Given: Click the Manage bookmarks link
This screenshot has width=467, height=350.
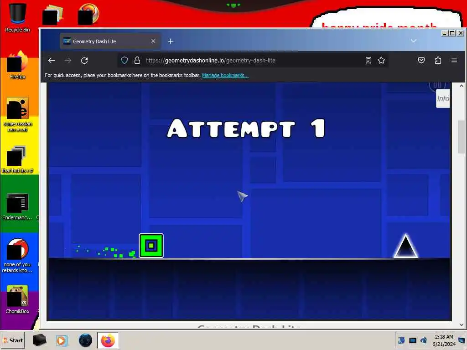Looking at the screenshot, I should (225, 75).
